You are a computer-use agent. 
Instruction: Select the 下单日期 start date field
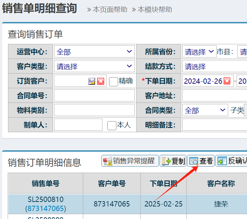pyautogui.click(x=203, y=81)
